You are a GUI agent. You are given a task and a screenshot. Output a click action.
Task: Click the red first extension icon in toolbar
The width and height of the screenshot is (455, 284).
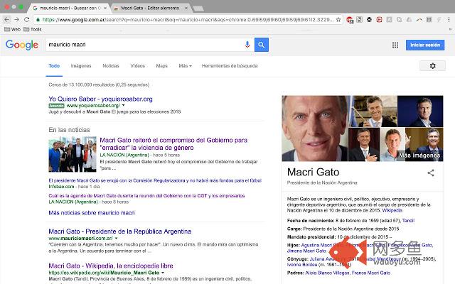(x=350, y=20)
